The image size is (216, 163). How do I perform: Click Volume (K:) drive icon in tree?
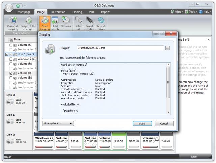click(15, 45)
